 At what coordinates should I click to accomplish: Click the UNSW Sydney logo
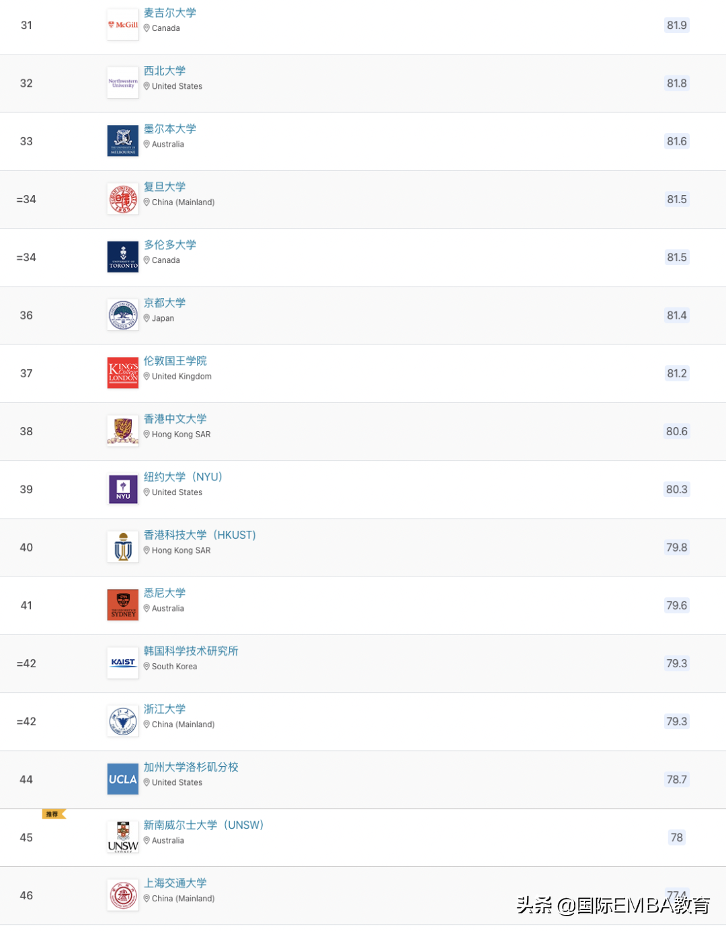tap(123, 837)
